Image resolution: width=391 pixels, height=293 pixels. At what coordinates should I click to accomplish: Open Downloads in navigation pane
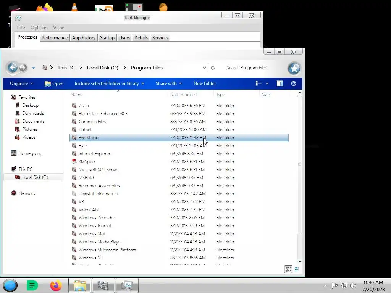(33, 113)
